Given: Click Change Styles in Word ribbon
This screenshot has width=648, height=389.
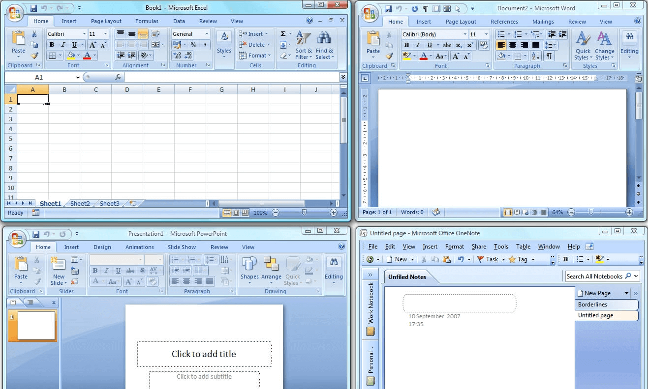Looking at the screenshot, I should coord(604,45).
